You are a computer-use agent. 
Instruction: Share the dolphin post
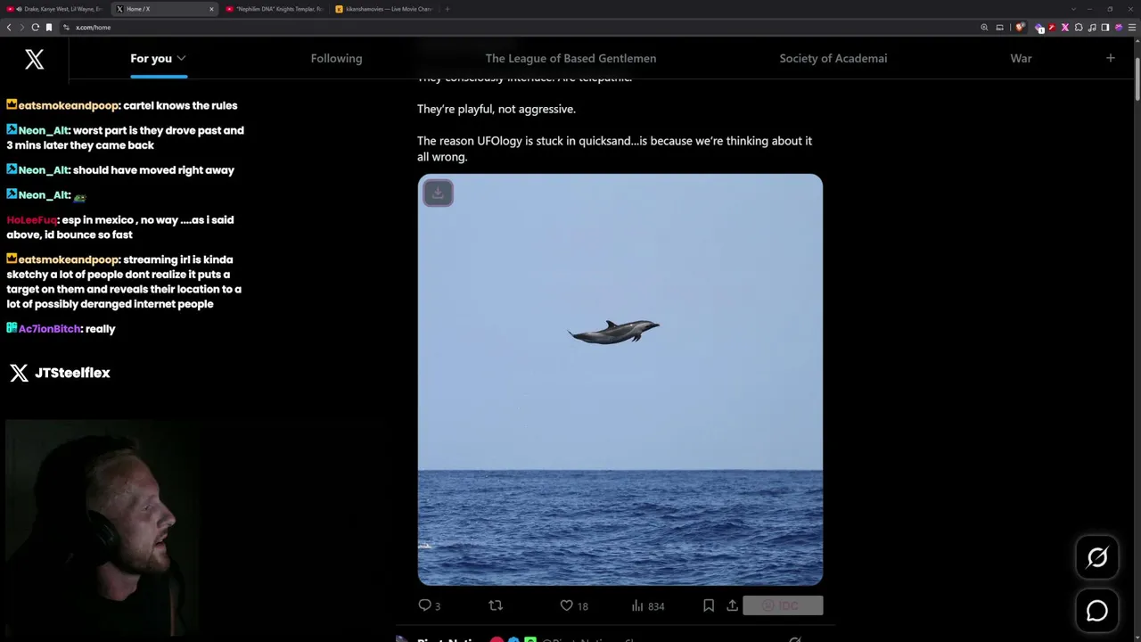pos(732,605)
